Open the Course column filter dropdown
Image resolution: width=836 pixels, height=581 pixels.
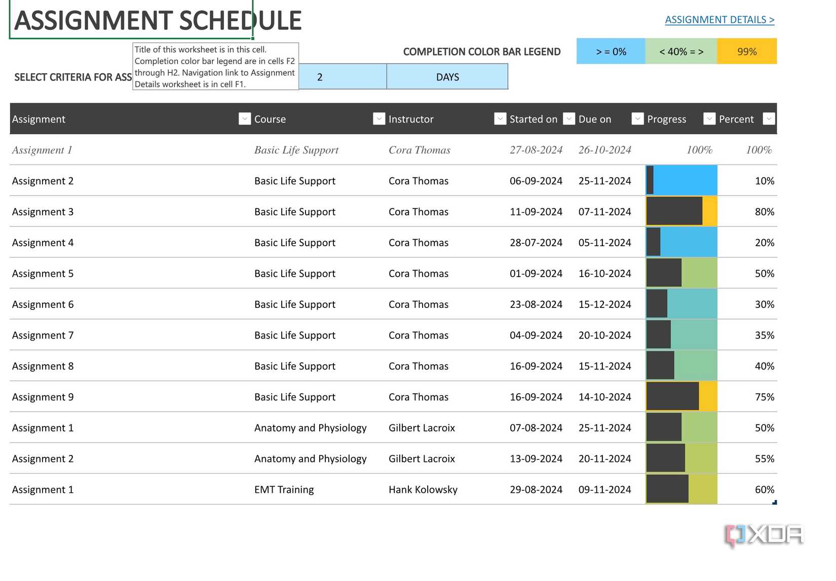click(x=379, y=119)
